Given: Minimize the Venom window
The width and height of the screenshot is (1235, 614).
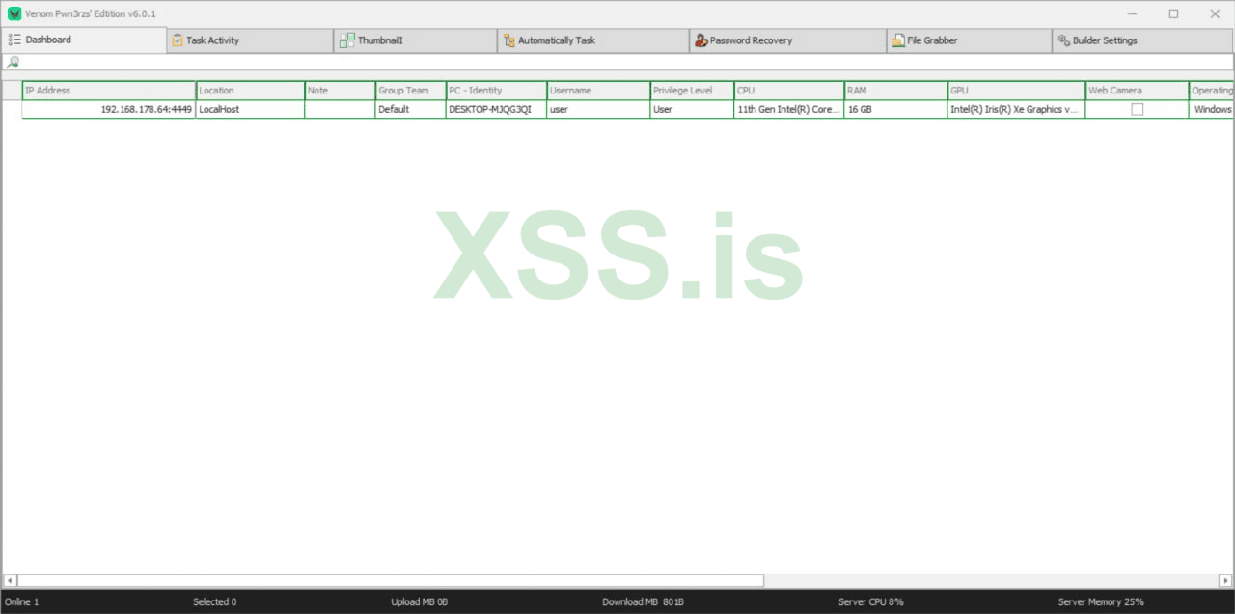Looking at the screenshot, I should (1133, 13).
